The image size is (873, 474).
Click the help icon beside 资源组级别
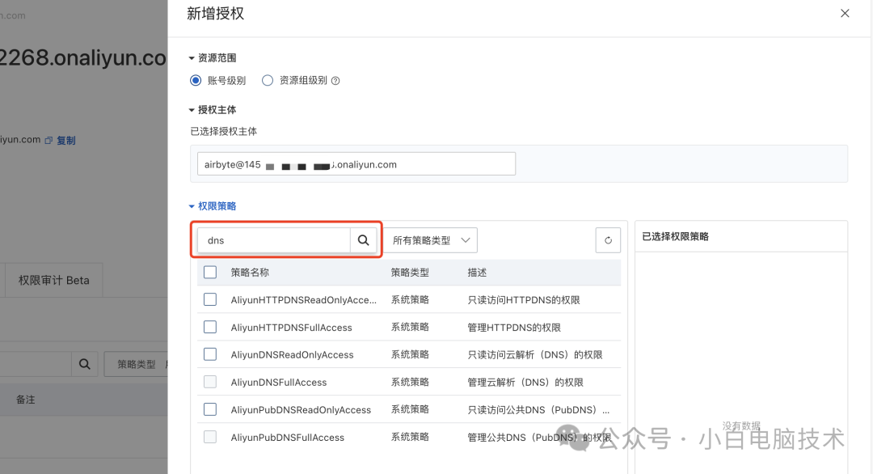[x=335, y=81]
